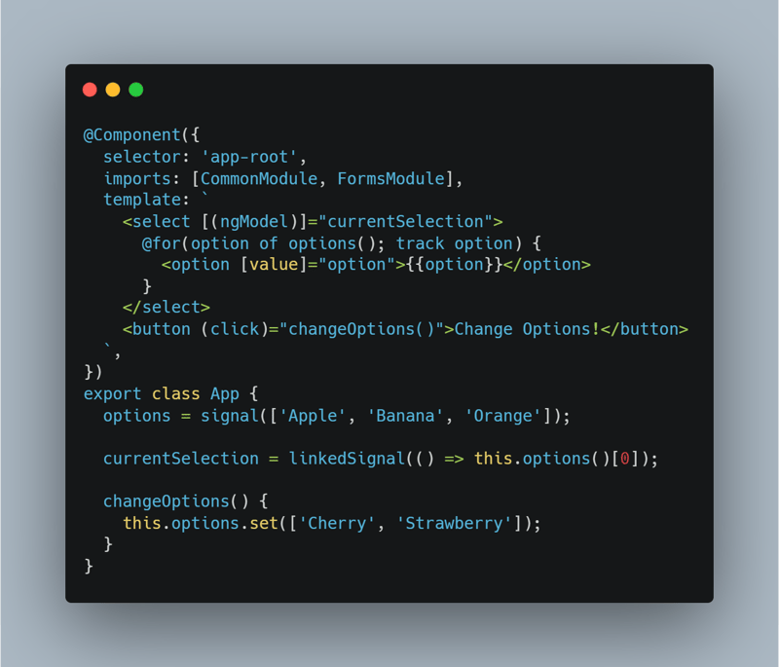Click CommonModule in the imports array
Screen dimensions: 779x667
[259, 179]
